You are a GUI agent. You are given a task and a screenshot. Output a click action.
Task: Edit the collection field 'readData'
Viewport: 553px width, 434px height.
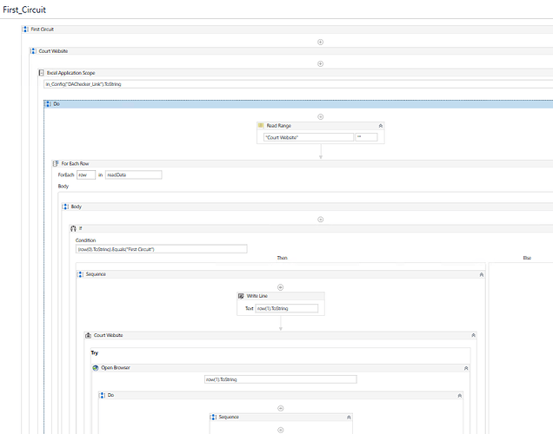(x=134, y=175)
